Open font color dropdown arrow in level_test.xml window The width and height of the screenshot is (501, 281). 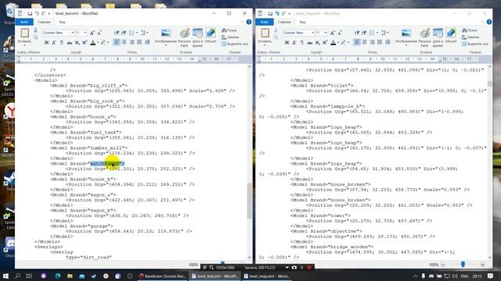97,42
